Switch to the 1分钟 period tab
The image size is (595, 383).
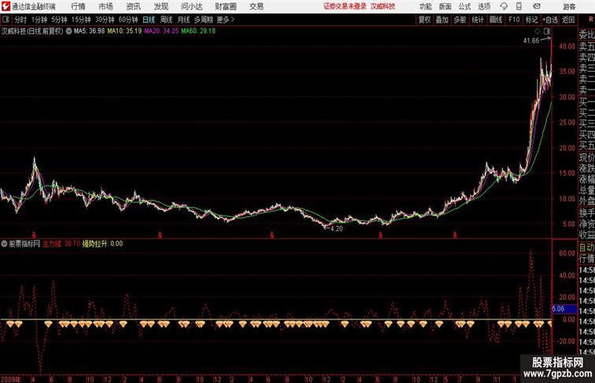(39, 20)
